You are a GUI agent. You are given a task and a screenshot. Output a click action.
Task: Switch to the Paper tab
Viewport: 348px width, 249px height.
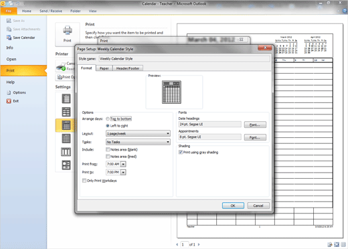click(104, 68)
